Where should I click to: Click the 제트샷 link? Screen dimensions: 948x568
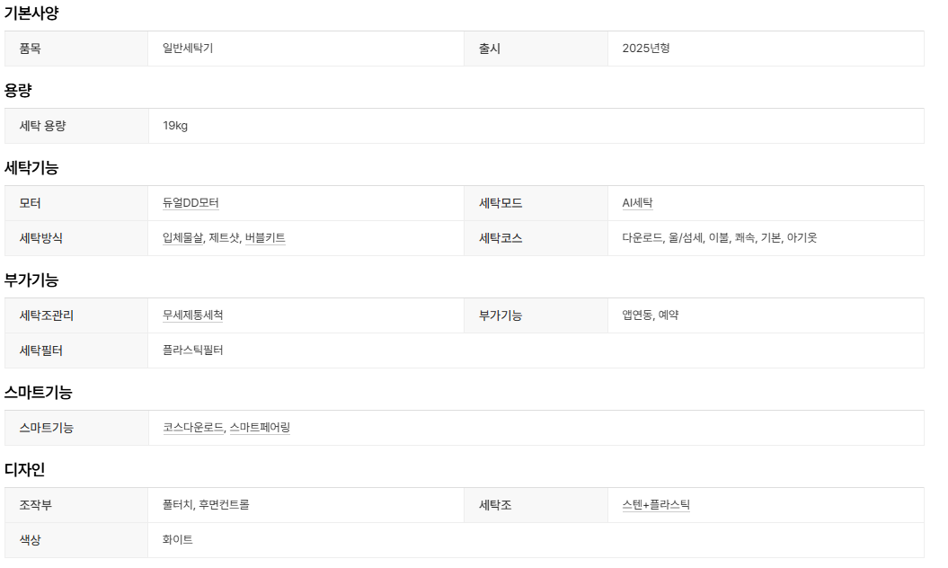coord(224,238)
